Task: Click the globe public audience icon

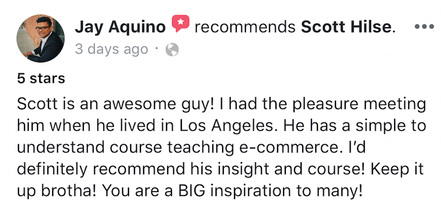Action: point(172,50)
